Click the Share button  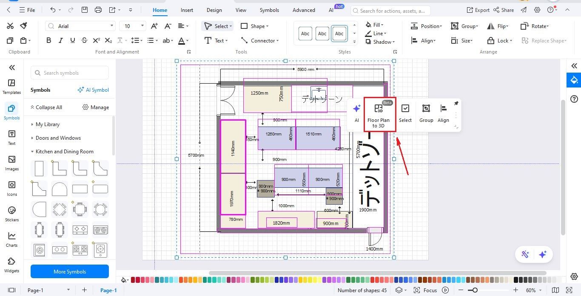(x=504, y=10)
